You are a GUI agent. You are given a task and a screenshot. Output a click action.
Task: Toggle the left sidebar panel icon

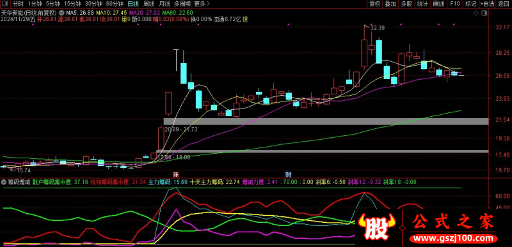pyautogui.click(x=6, y=4)
